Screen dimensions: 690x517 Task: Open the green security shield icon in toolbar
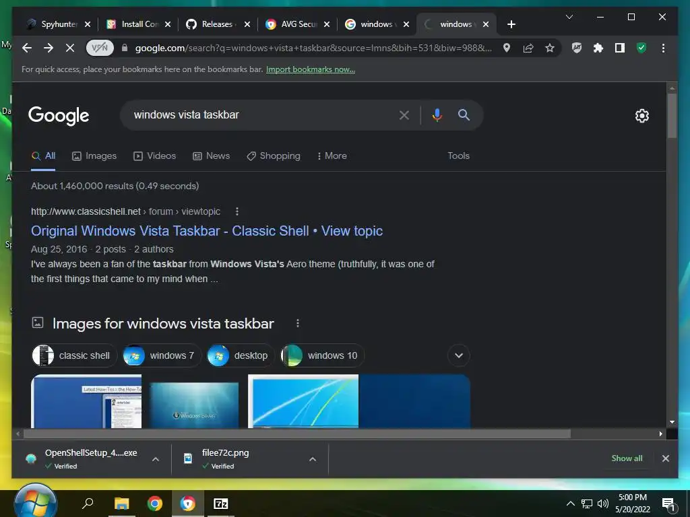[641, 48]
